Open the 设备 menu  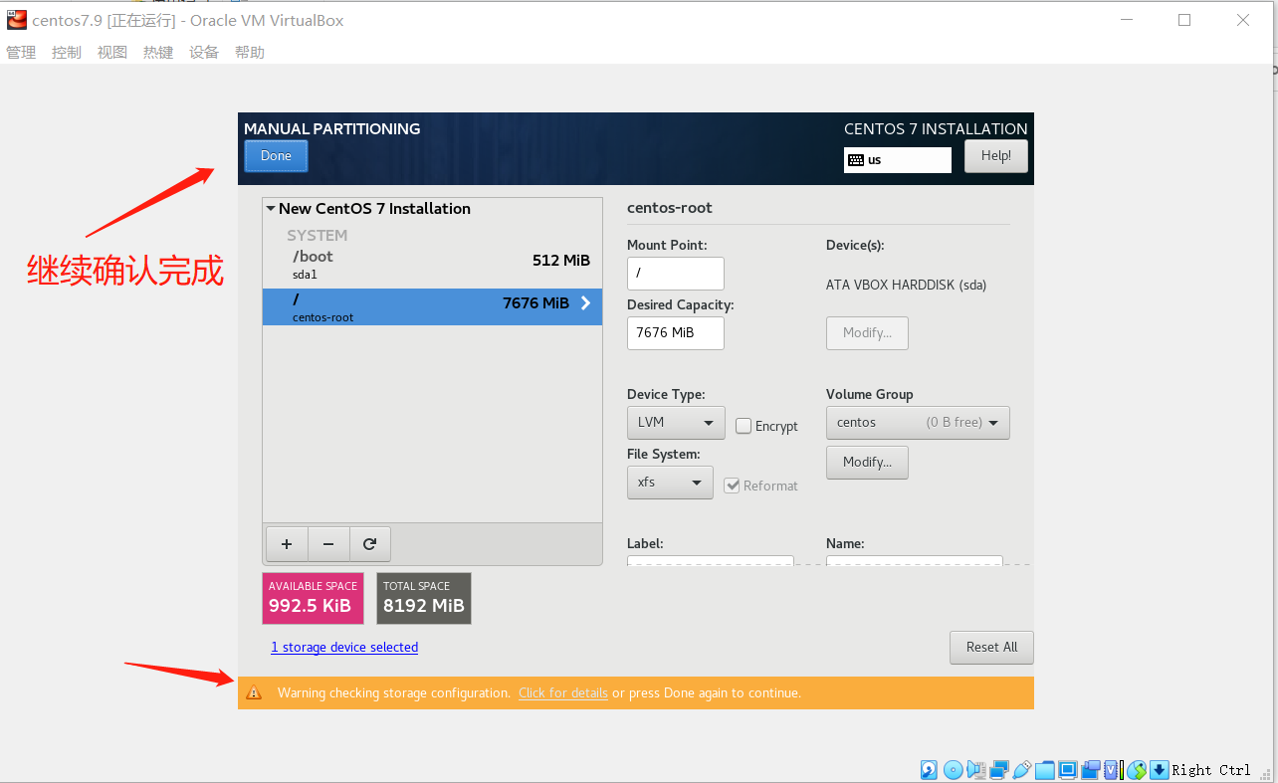click(204, 53)
